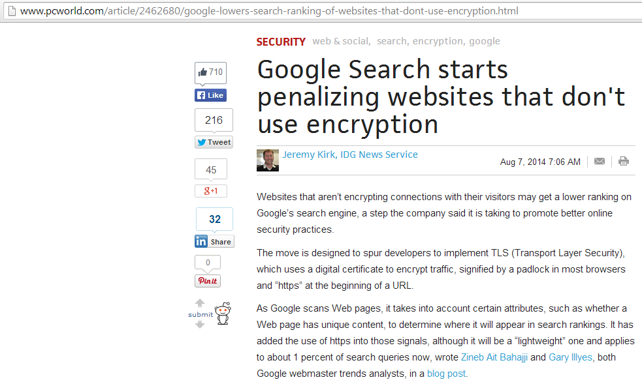Open the Zineb Ait Bahajji link

tap(494, 357)
